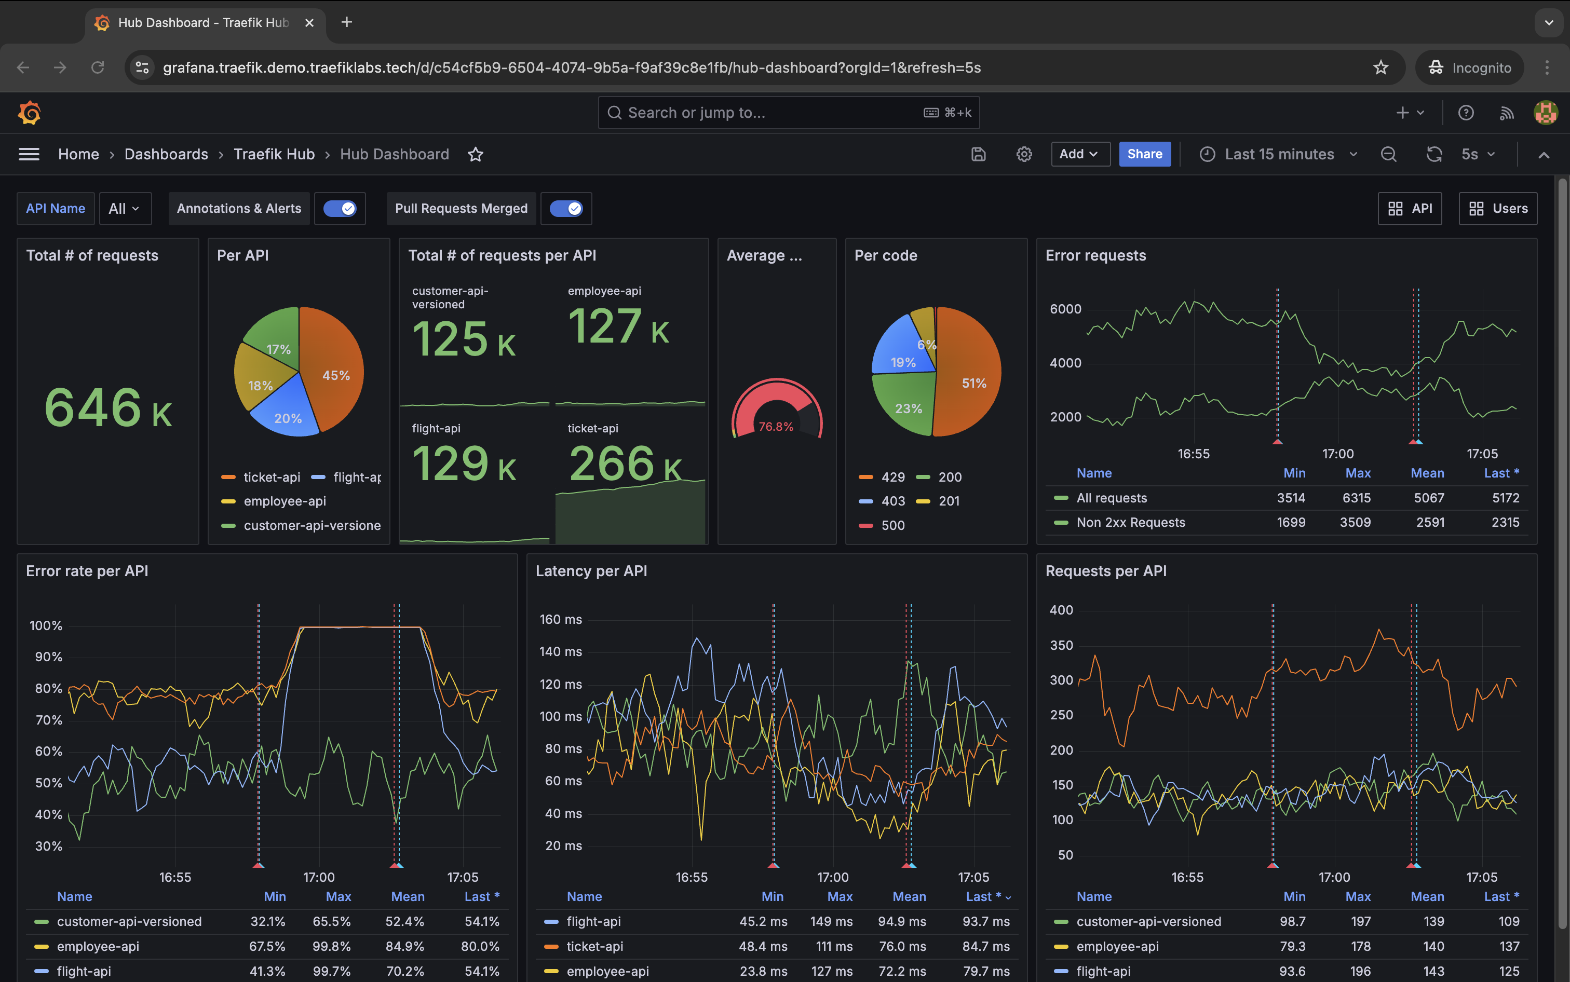Mark the dashboard as favorite with star
Viewport: 1570px width, 982px height.
(x=476, y=154)
